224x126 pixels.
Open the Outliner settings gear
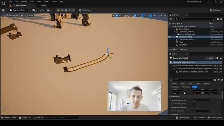tap(221, 19)
